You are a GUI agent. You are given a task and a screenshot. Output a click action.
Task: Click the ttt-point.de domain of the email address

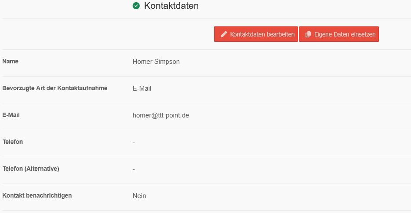click(x=173, y=115)
